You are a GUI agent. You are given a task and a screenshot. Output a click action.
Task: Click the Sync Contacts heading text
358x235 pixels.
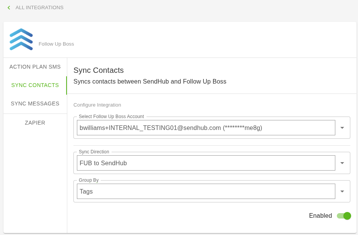tap(98, 70)
